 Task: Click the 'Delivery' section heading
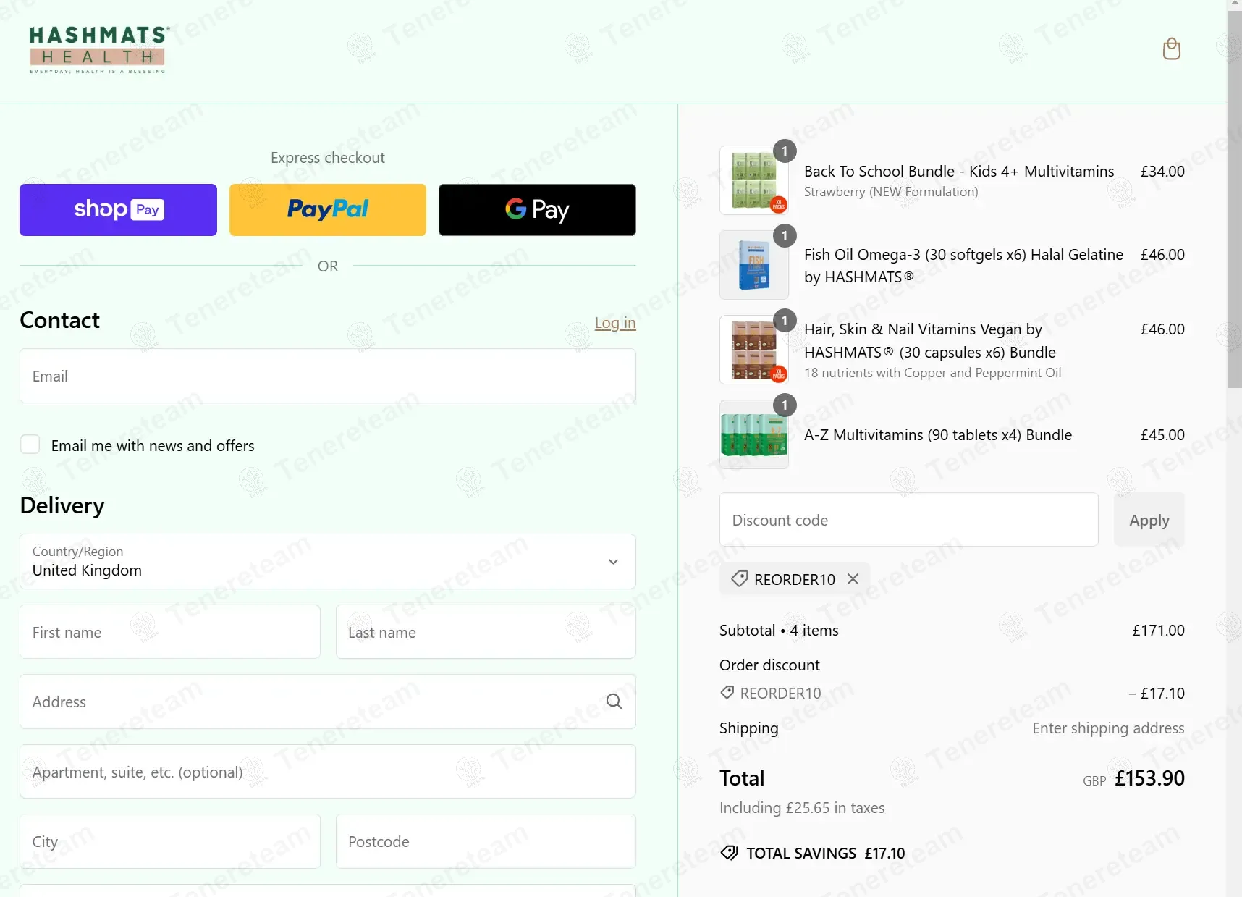(x=62, y=505)
